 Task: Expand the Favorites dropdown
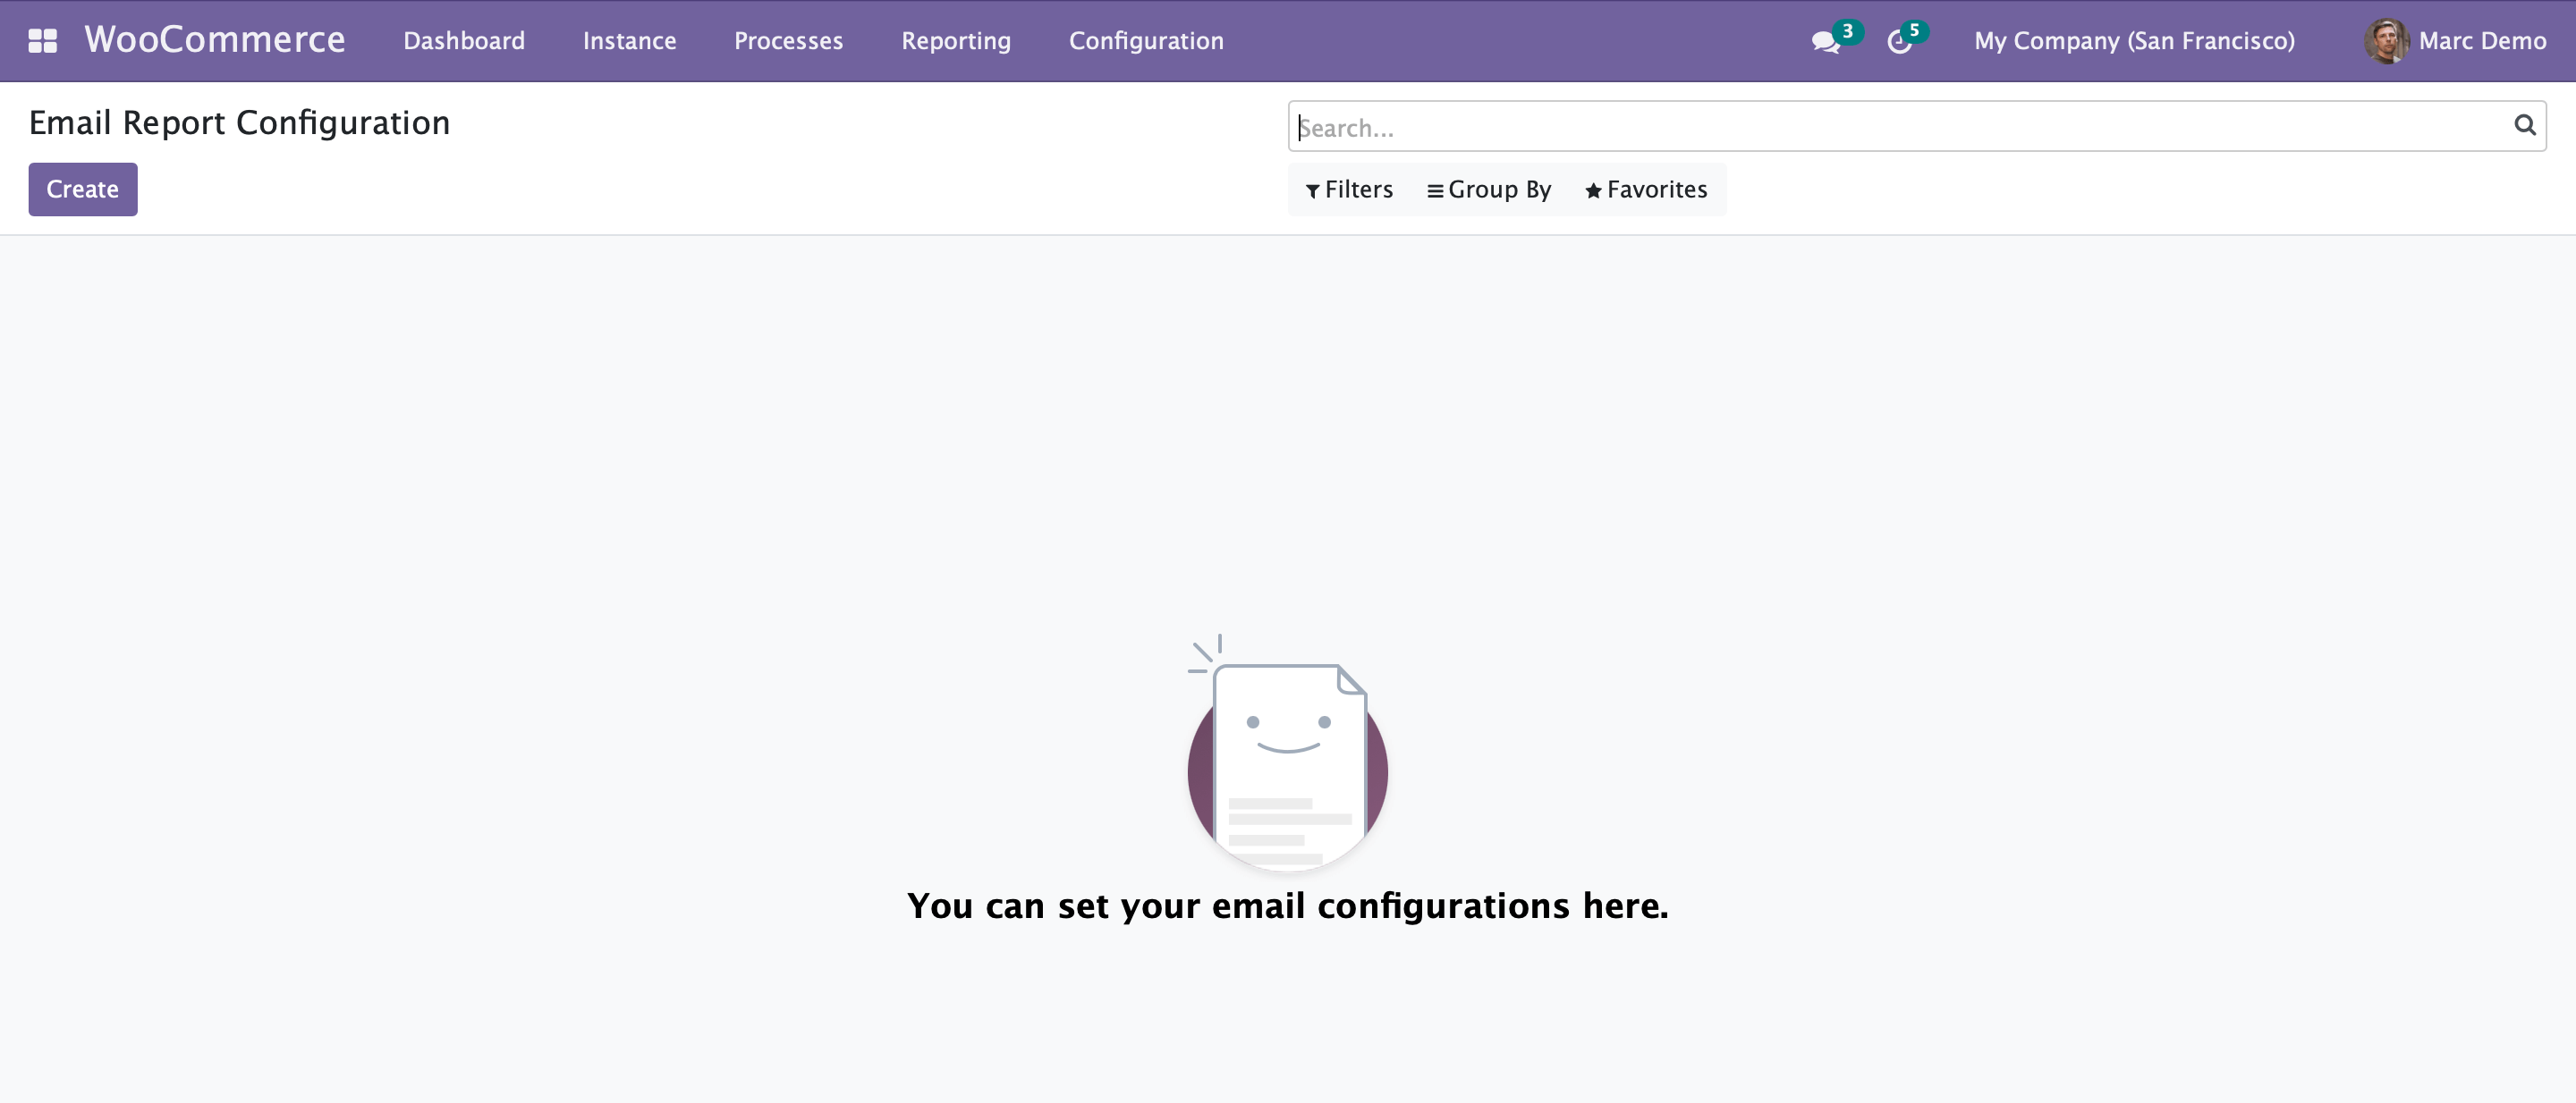pyautogui.click(x=1646, y=189)
